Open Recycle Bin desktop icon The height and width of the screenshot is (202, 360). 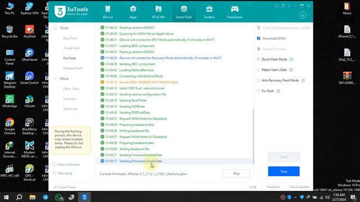(10, 32)
